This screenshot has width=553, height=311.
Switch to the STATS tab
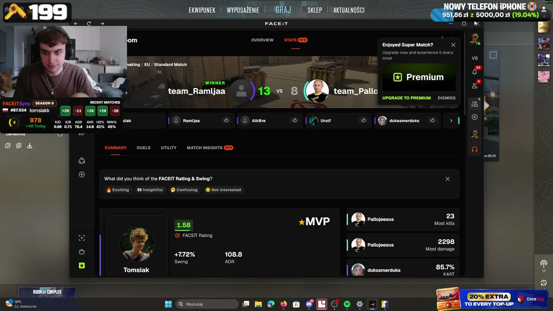coord(296,40)
